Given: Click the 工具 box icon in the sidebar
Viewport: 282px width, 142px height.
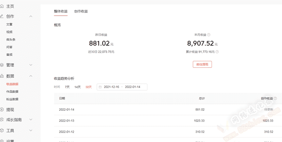Looking at the screenshot, I should [x=2, y=130].
